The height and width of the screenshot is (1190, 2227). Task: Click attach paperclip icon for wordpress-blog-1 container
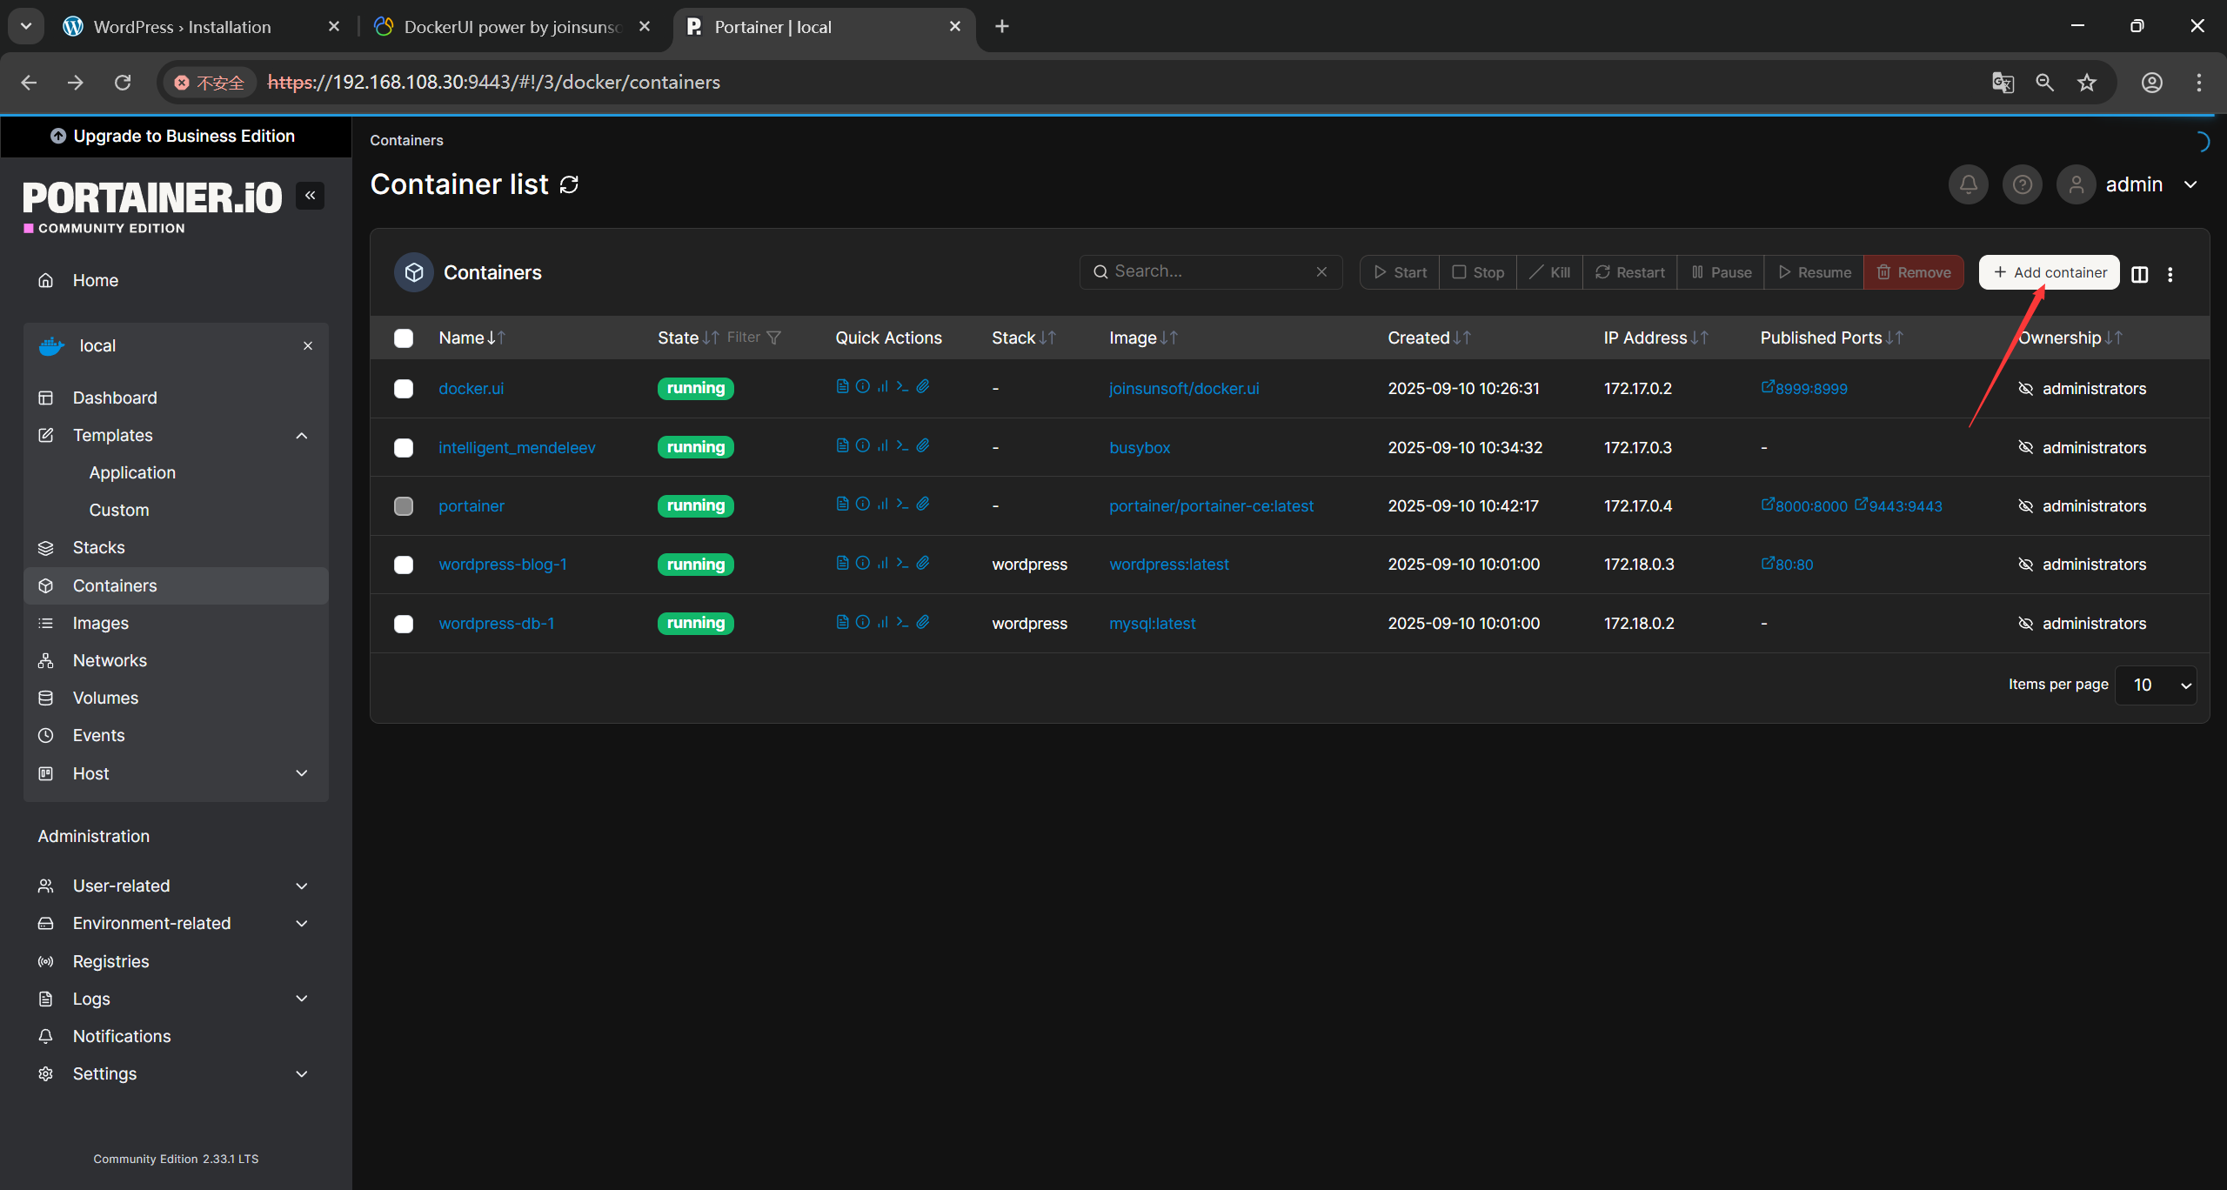pyautogui.click(x=923, y=563)
